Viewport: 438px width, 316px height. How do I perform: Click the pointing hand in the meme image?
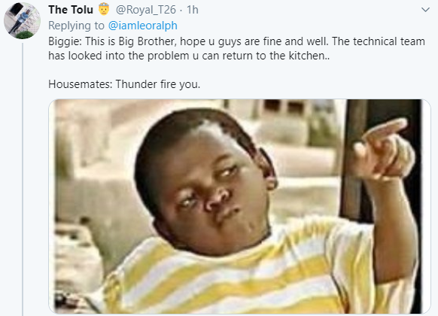pos(384,149)
